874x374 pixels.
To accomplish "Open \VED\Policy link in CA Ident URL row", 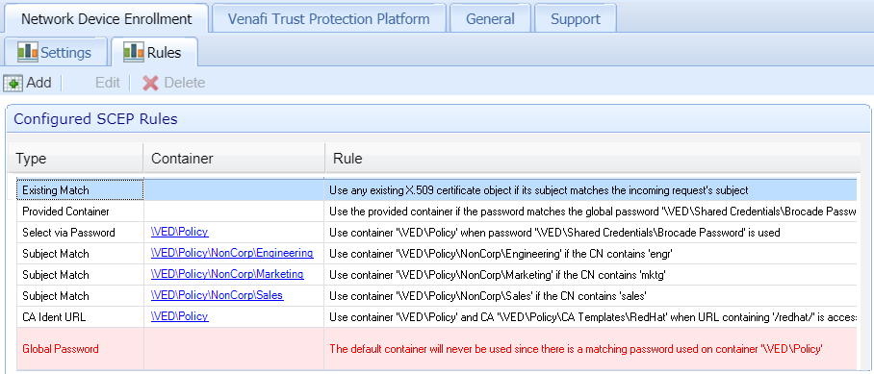I will tap(179, 316).
